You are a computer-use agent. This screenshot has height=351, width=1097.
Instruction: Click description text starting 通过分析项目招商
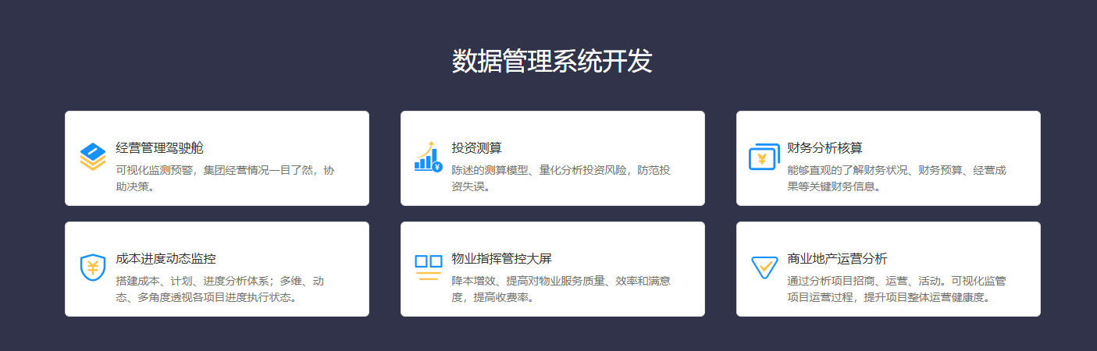(x=896, y=289)
